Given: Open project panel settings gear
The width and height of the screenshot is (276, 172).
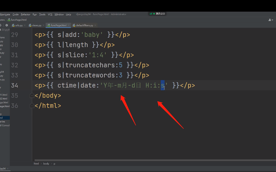Looking at the screenshot, I should [7, 25].
